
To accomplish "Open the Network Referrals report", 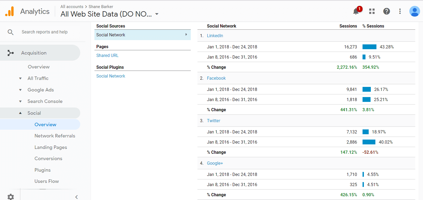I will [x=55, y=136].
